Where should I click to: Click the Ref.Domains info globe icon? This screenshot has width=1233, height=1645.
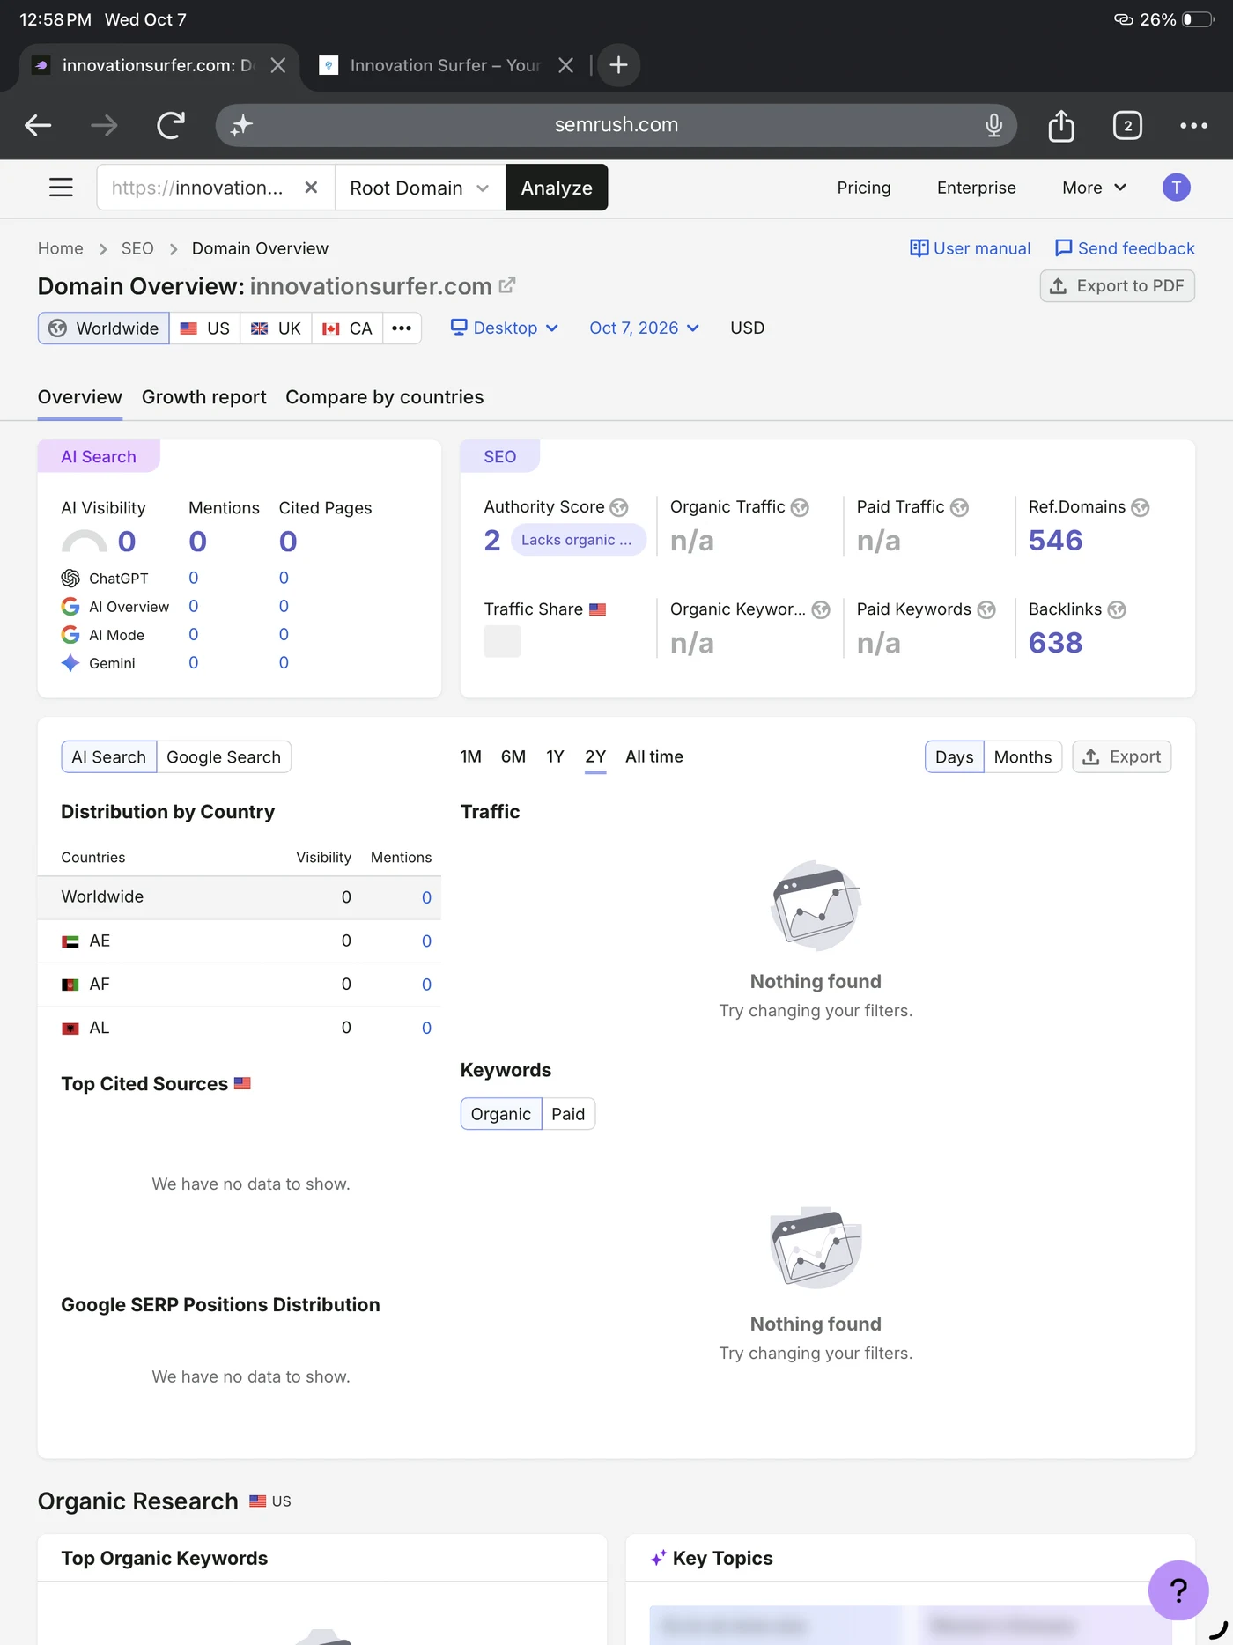pos(1141,507)
